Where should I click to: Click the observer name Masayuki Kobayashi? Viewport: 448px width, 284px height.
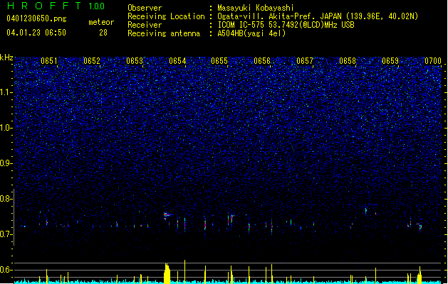256,8
